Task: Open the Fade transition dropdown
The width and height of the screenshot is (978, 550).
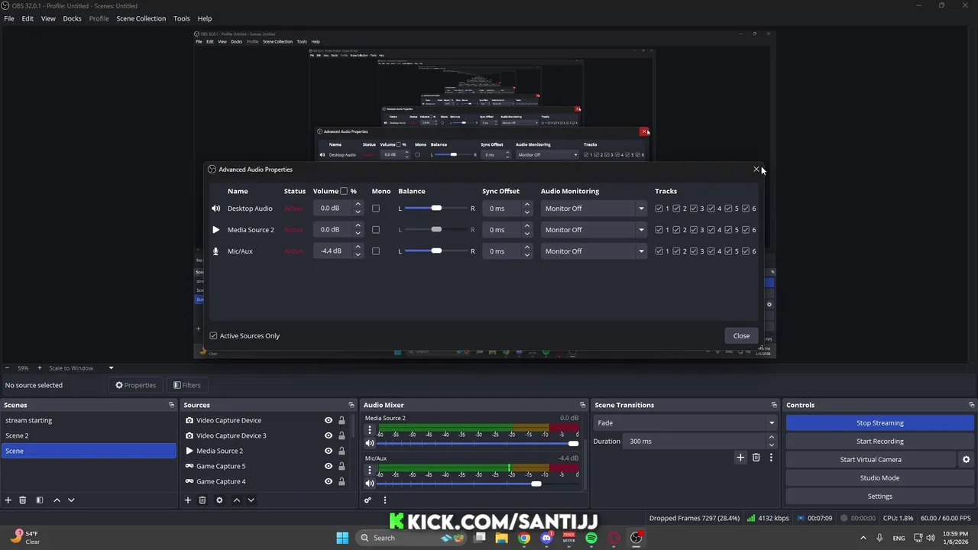Action: pyautogui.click(x=685, y=423)
